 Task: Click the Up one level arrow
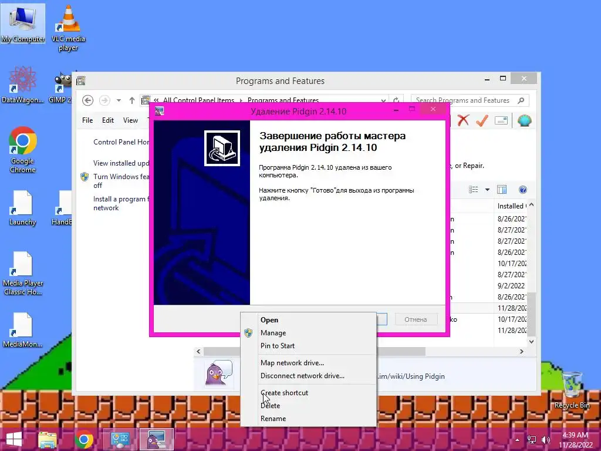(x=132, y=100)
